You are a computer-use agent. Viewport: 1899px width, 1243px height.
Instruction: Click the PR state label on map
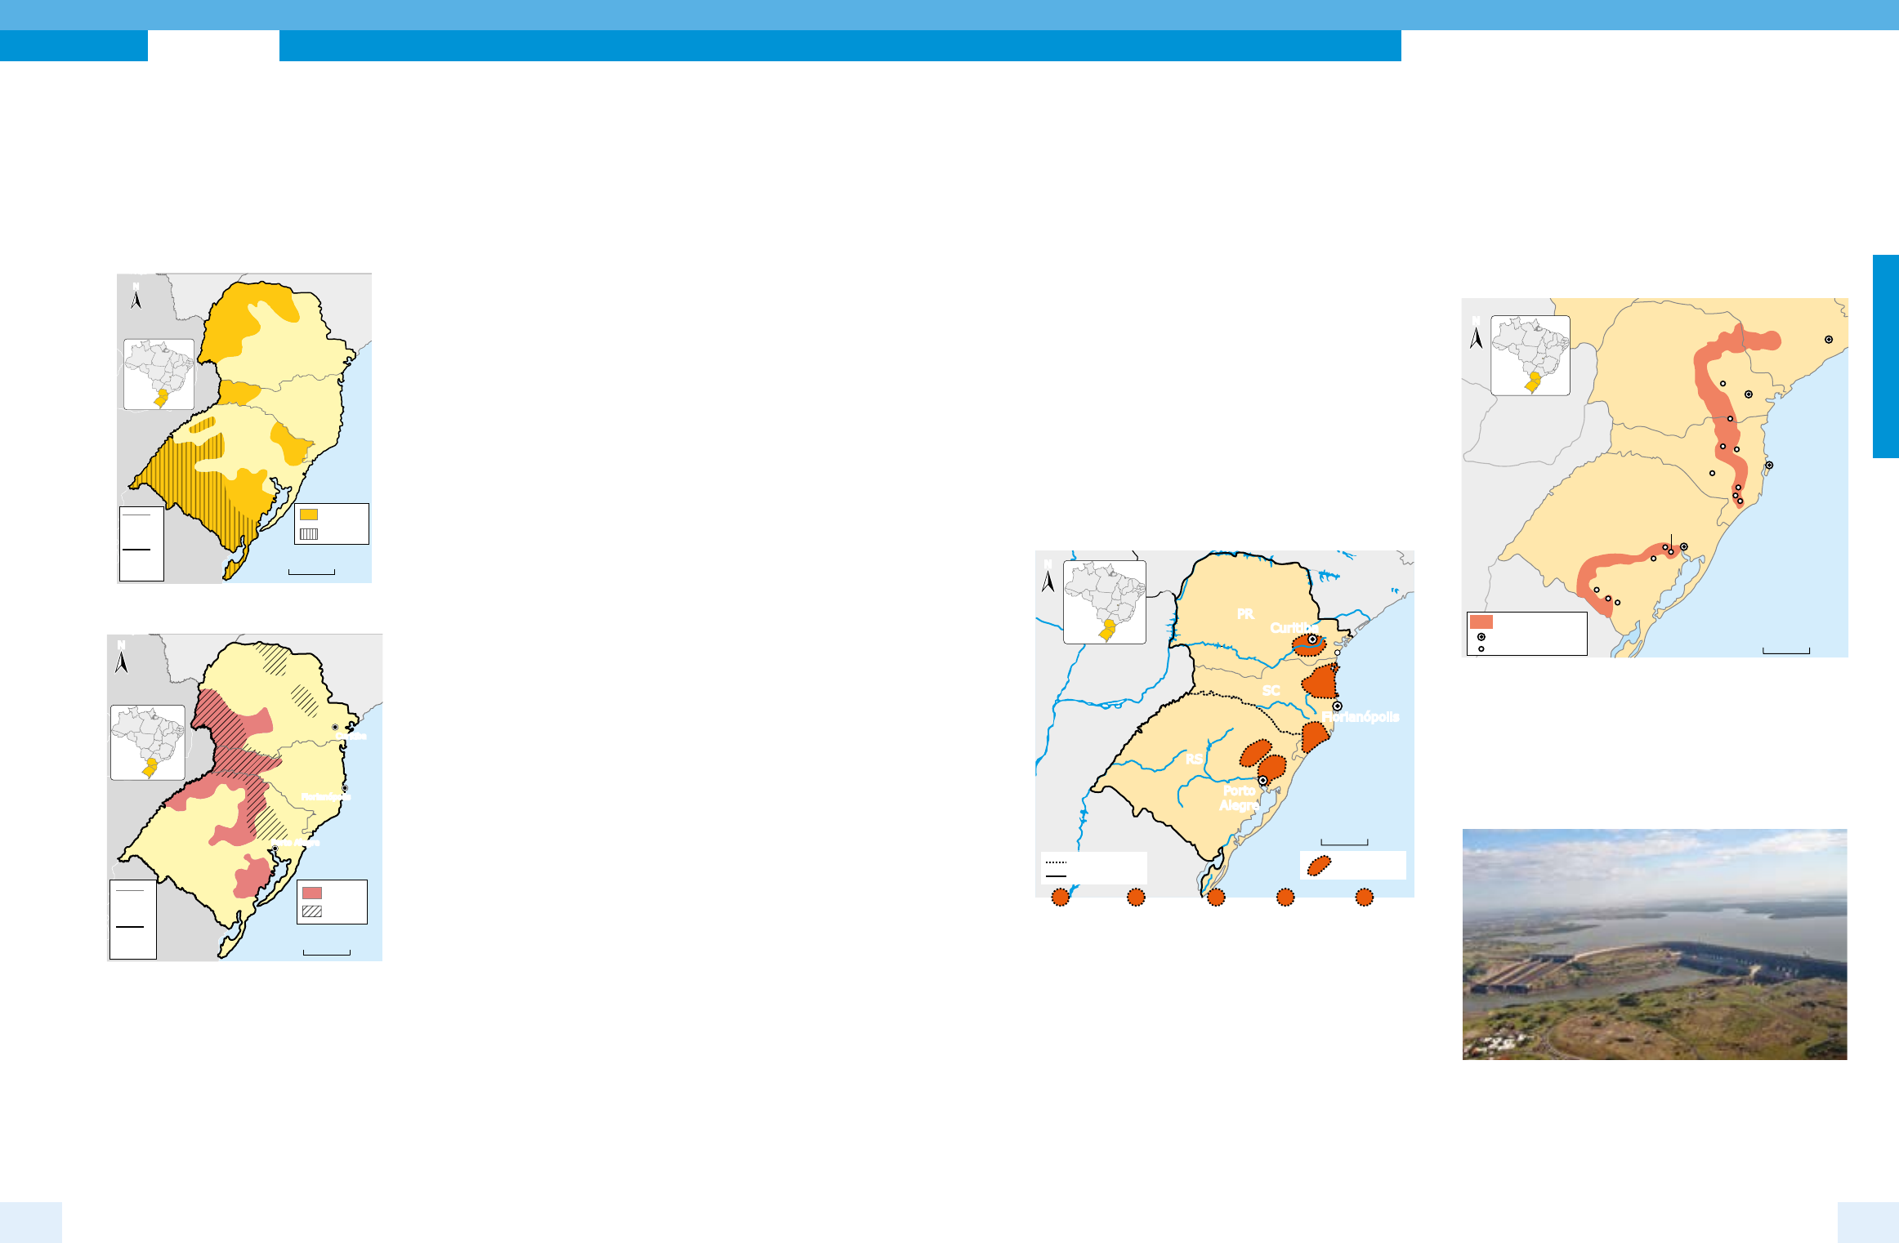click(1245, 614)
